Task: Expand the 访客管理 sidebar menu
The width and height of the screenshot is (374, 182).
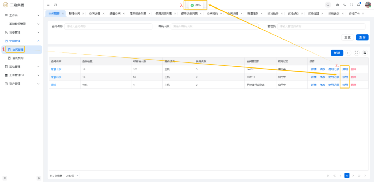Action: click(21, 32)
